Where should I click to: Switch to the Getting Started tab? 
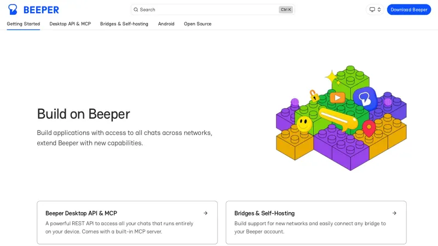(24, 24)
